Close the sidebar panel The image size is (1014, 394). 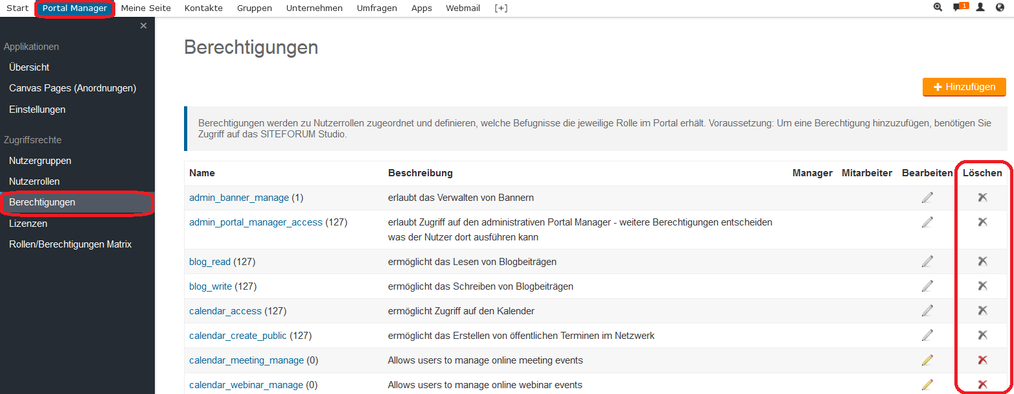pos(143,26)
